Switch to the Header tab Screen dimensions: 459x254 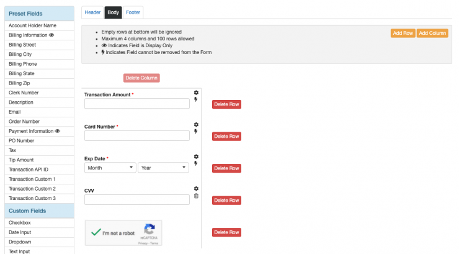(92, 12)
